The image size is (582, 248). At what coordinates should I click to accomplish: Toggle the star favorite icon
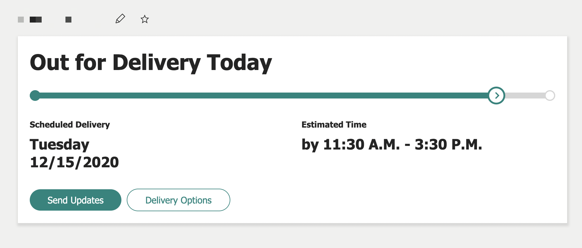point(145,19)
